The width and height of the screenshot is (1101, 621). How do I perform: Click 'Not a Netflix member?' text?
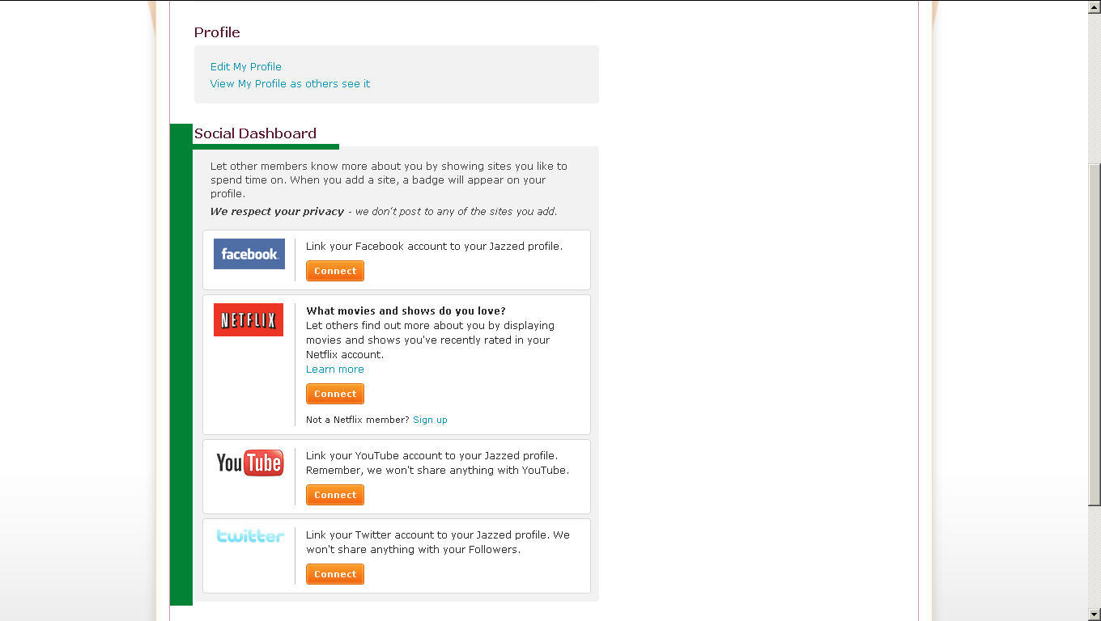[358, 420]
